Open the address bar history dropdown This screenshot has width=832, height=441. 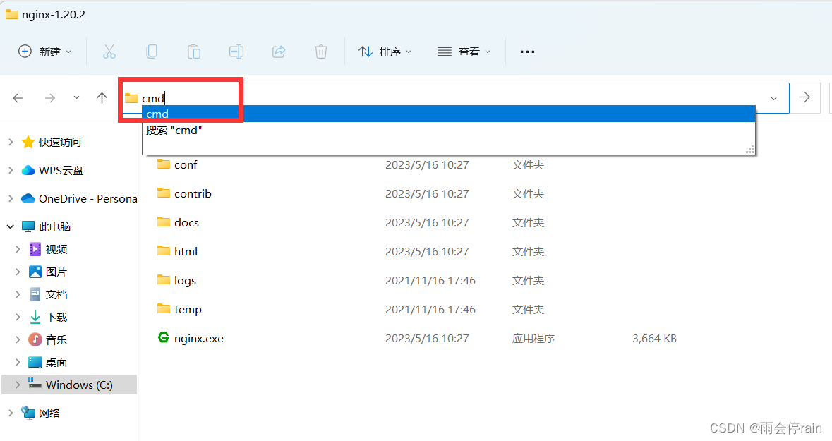click(773, 98)
